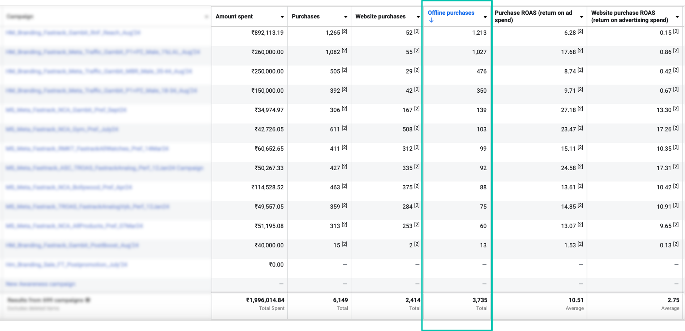Click the 1,213 offline purchases value
Viewport: 685px width, 331px height.
click(x=479, y=33)
